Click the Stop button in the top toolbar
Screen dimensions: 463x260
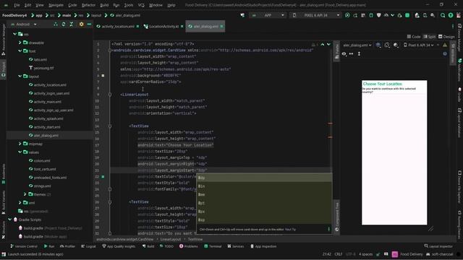click(407, 15)
